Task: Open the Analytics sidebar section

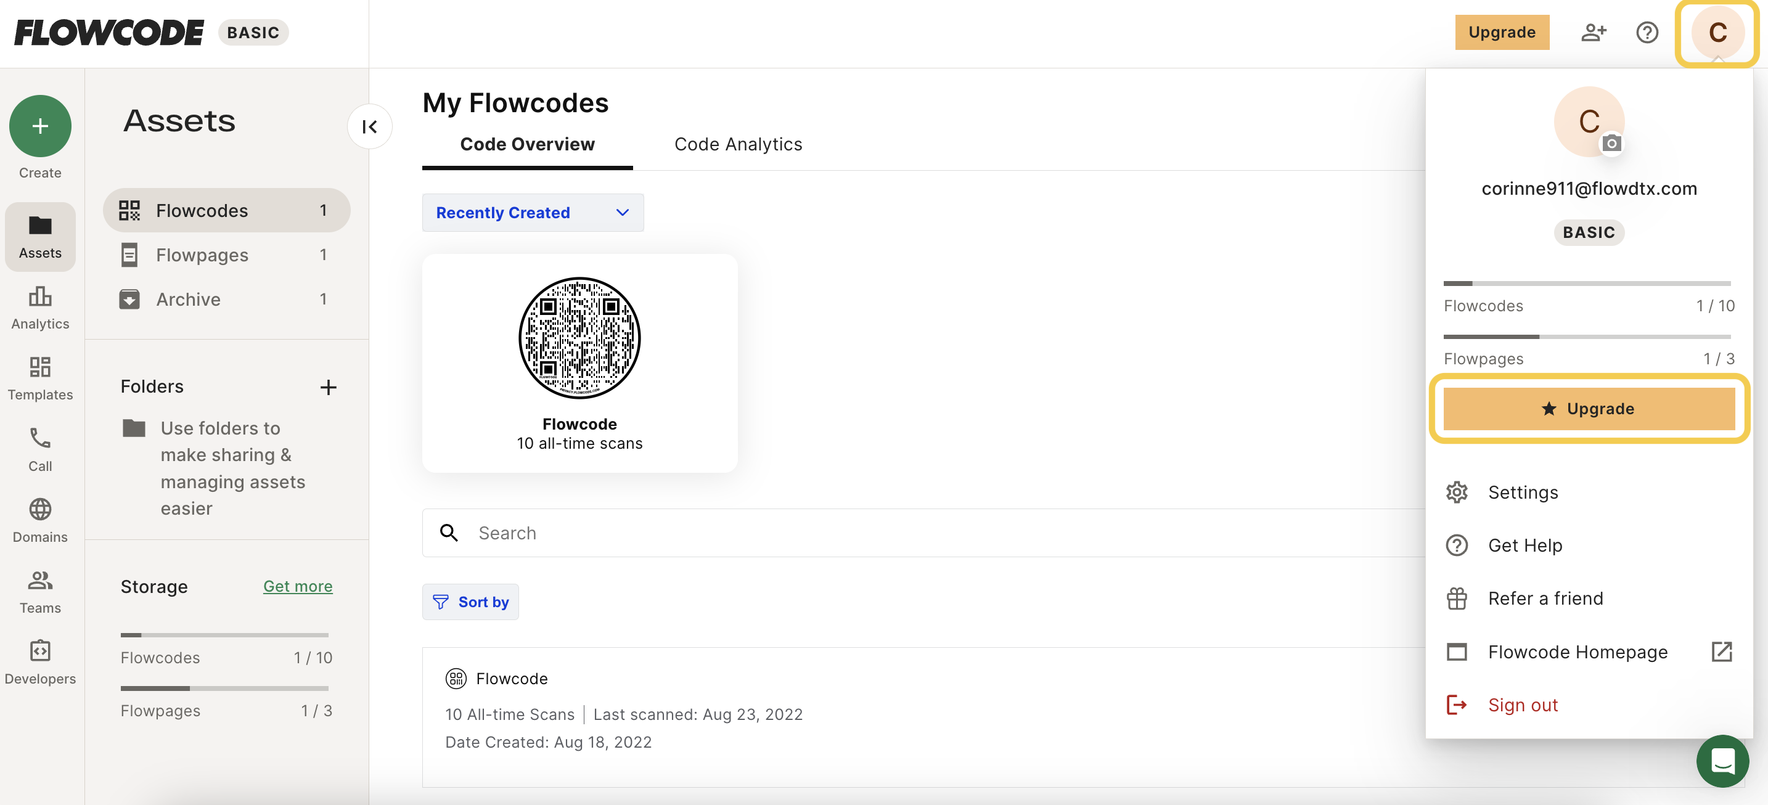Action: coord(40,308)
